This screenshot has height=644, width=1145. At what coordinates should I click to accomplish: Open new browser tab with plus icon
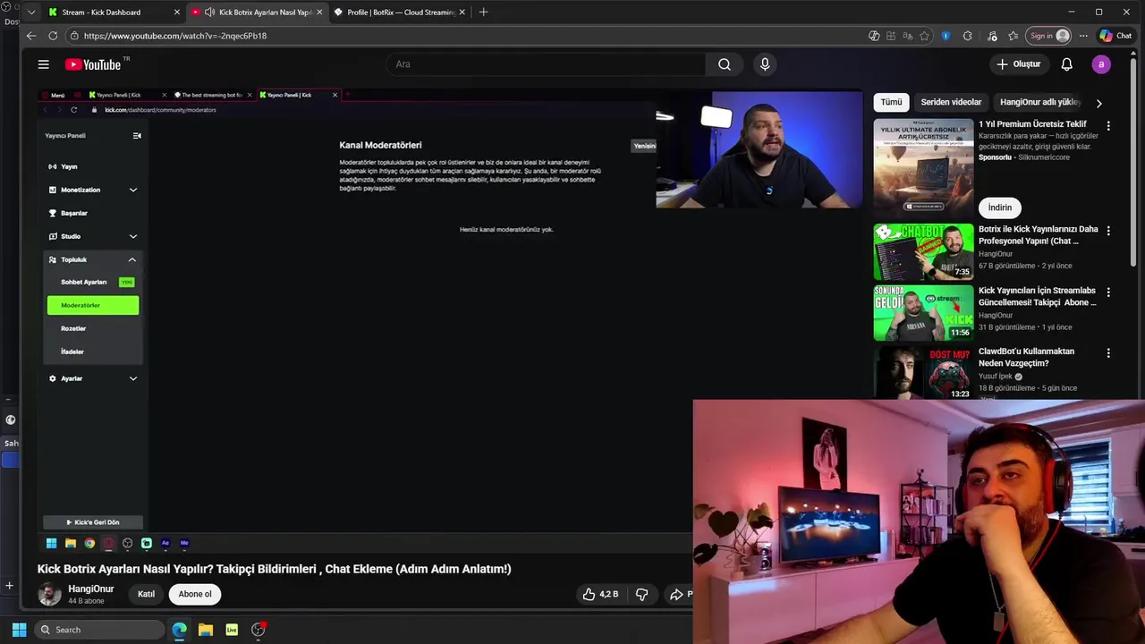483,12
